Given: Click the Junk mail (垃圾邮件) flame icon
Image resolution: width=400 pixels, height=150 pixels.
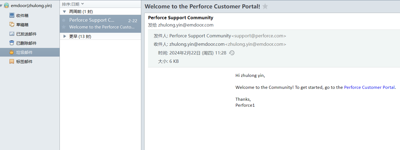Looking at the screenshot, I should [x=12, y=52].
